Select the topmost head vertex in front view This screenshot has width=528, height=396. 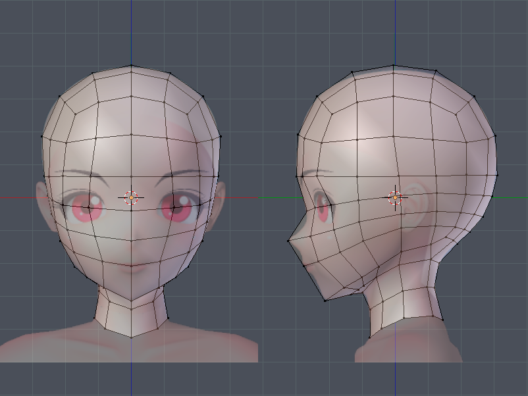pos(131,66)
